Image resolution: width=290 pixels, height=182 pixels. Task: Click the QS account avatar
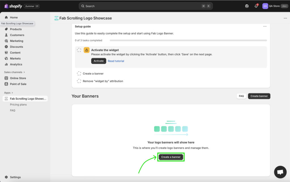[x=265, y=6]
